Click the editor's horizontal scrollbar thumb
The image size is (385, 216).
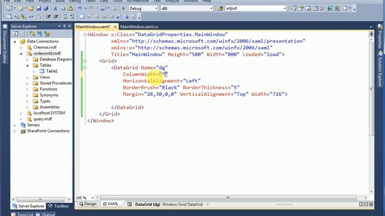point(228,197)
